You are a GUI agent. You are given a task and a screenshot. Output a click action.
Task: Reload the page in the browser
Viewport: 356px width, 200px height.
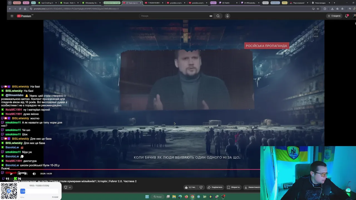click(x=20, y=9)
